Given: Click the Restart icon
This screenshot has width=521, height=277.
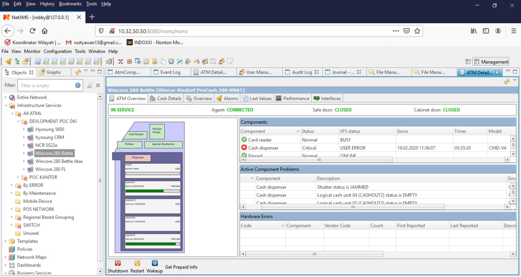Looking at the screenshot, I should [137, 263].
